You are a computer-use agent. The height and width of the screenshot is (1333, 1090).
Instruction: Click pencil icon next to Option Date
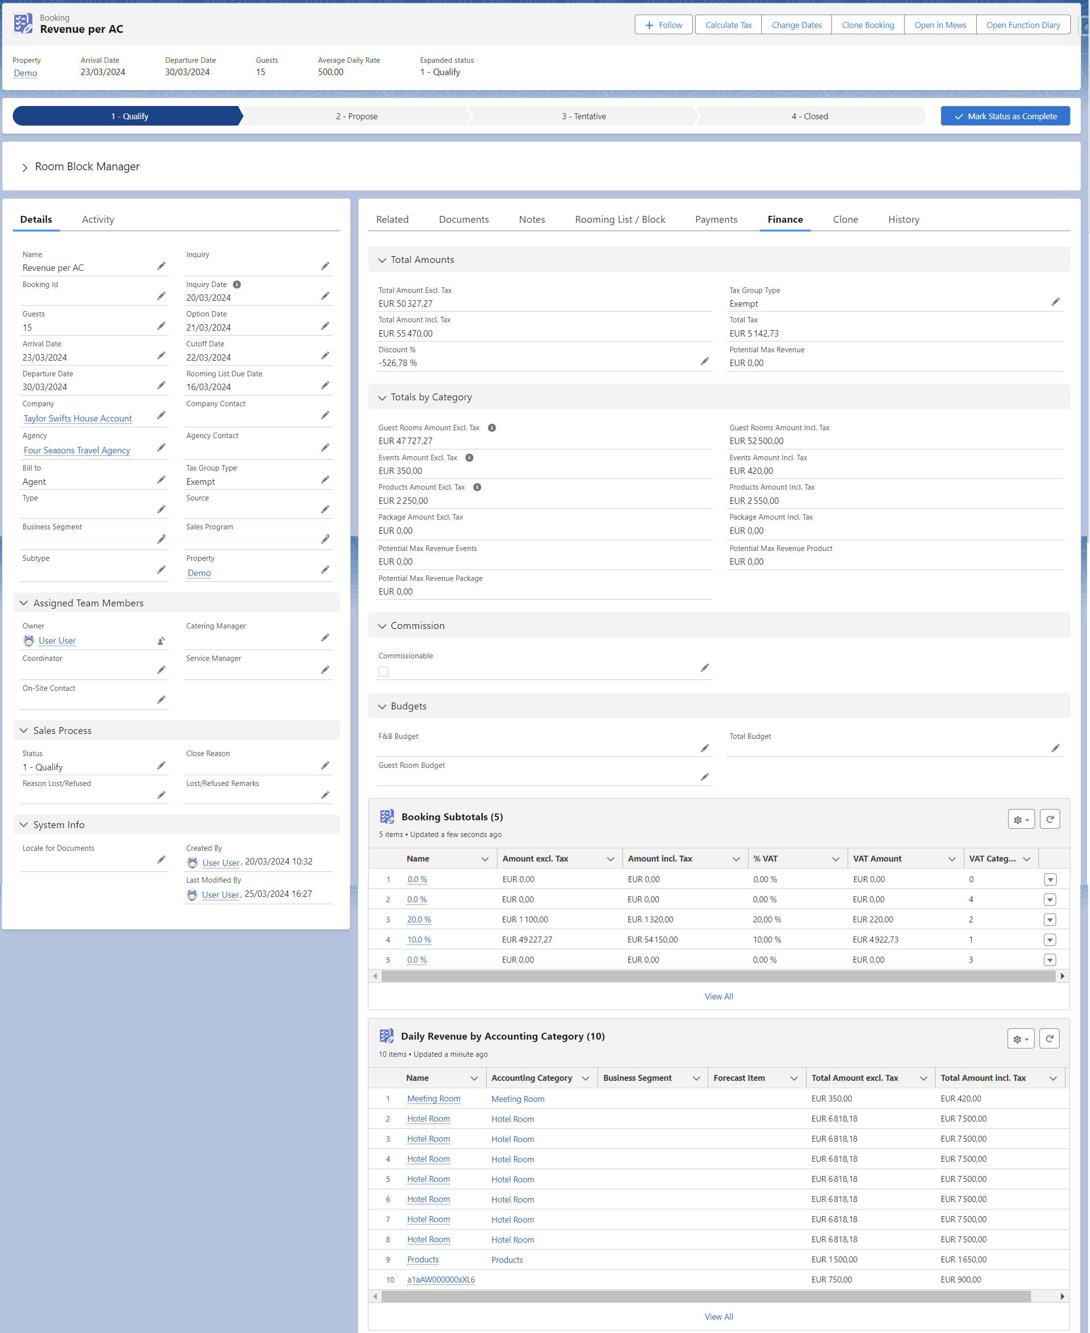point(325,326)
